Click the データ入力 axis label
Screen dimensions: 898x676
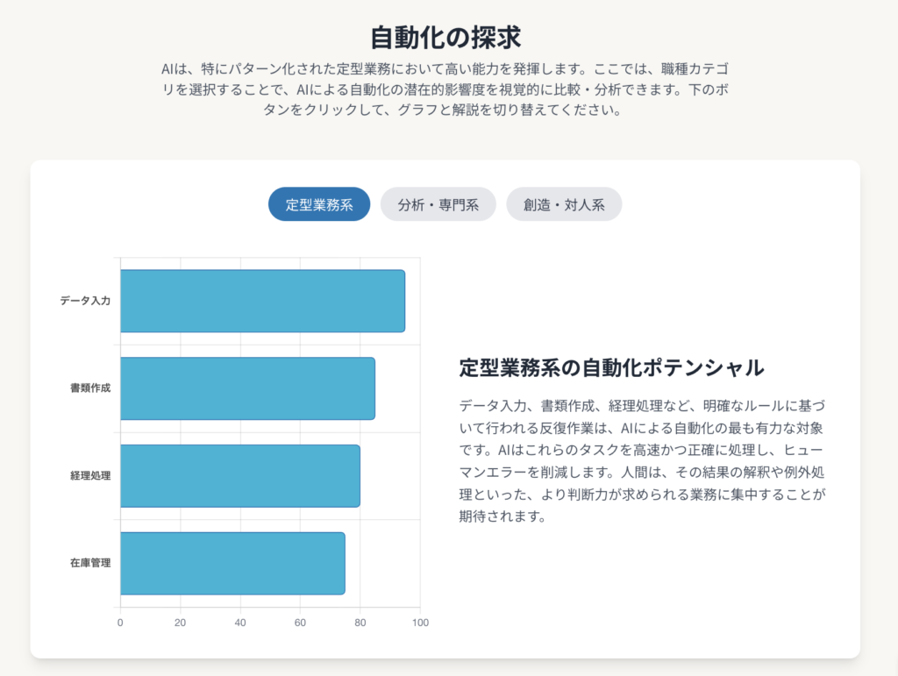(x=85, y=301)
